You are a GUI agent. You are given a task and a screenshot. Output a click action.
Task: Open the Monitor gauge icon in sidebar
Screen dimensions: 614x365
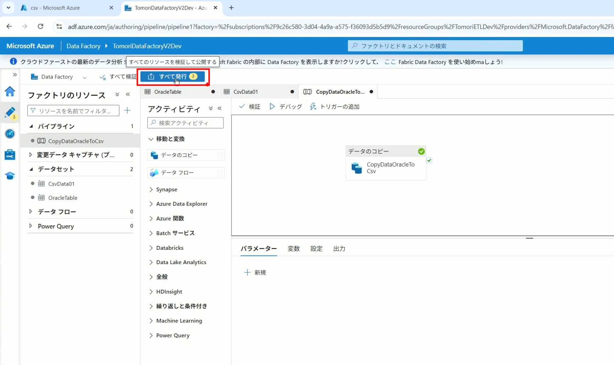click(x=10, y=134)
